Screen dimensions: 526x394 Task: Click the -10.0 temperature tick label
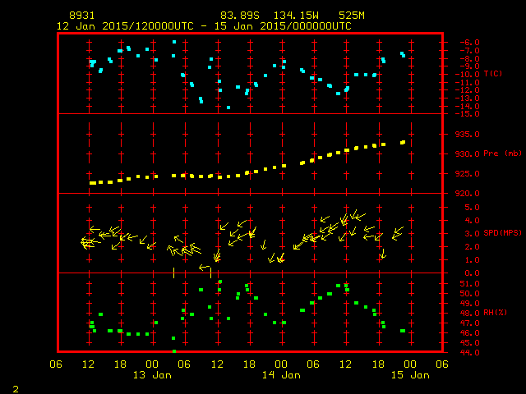click(468, 75)
